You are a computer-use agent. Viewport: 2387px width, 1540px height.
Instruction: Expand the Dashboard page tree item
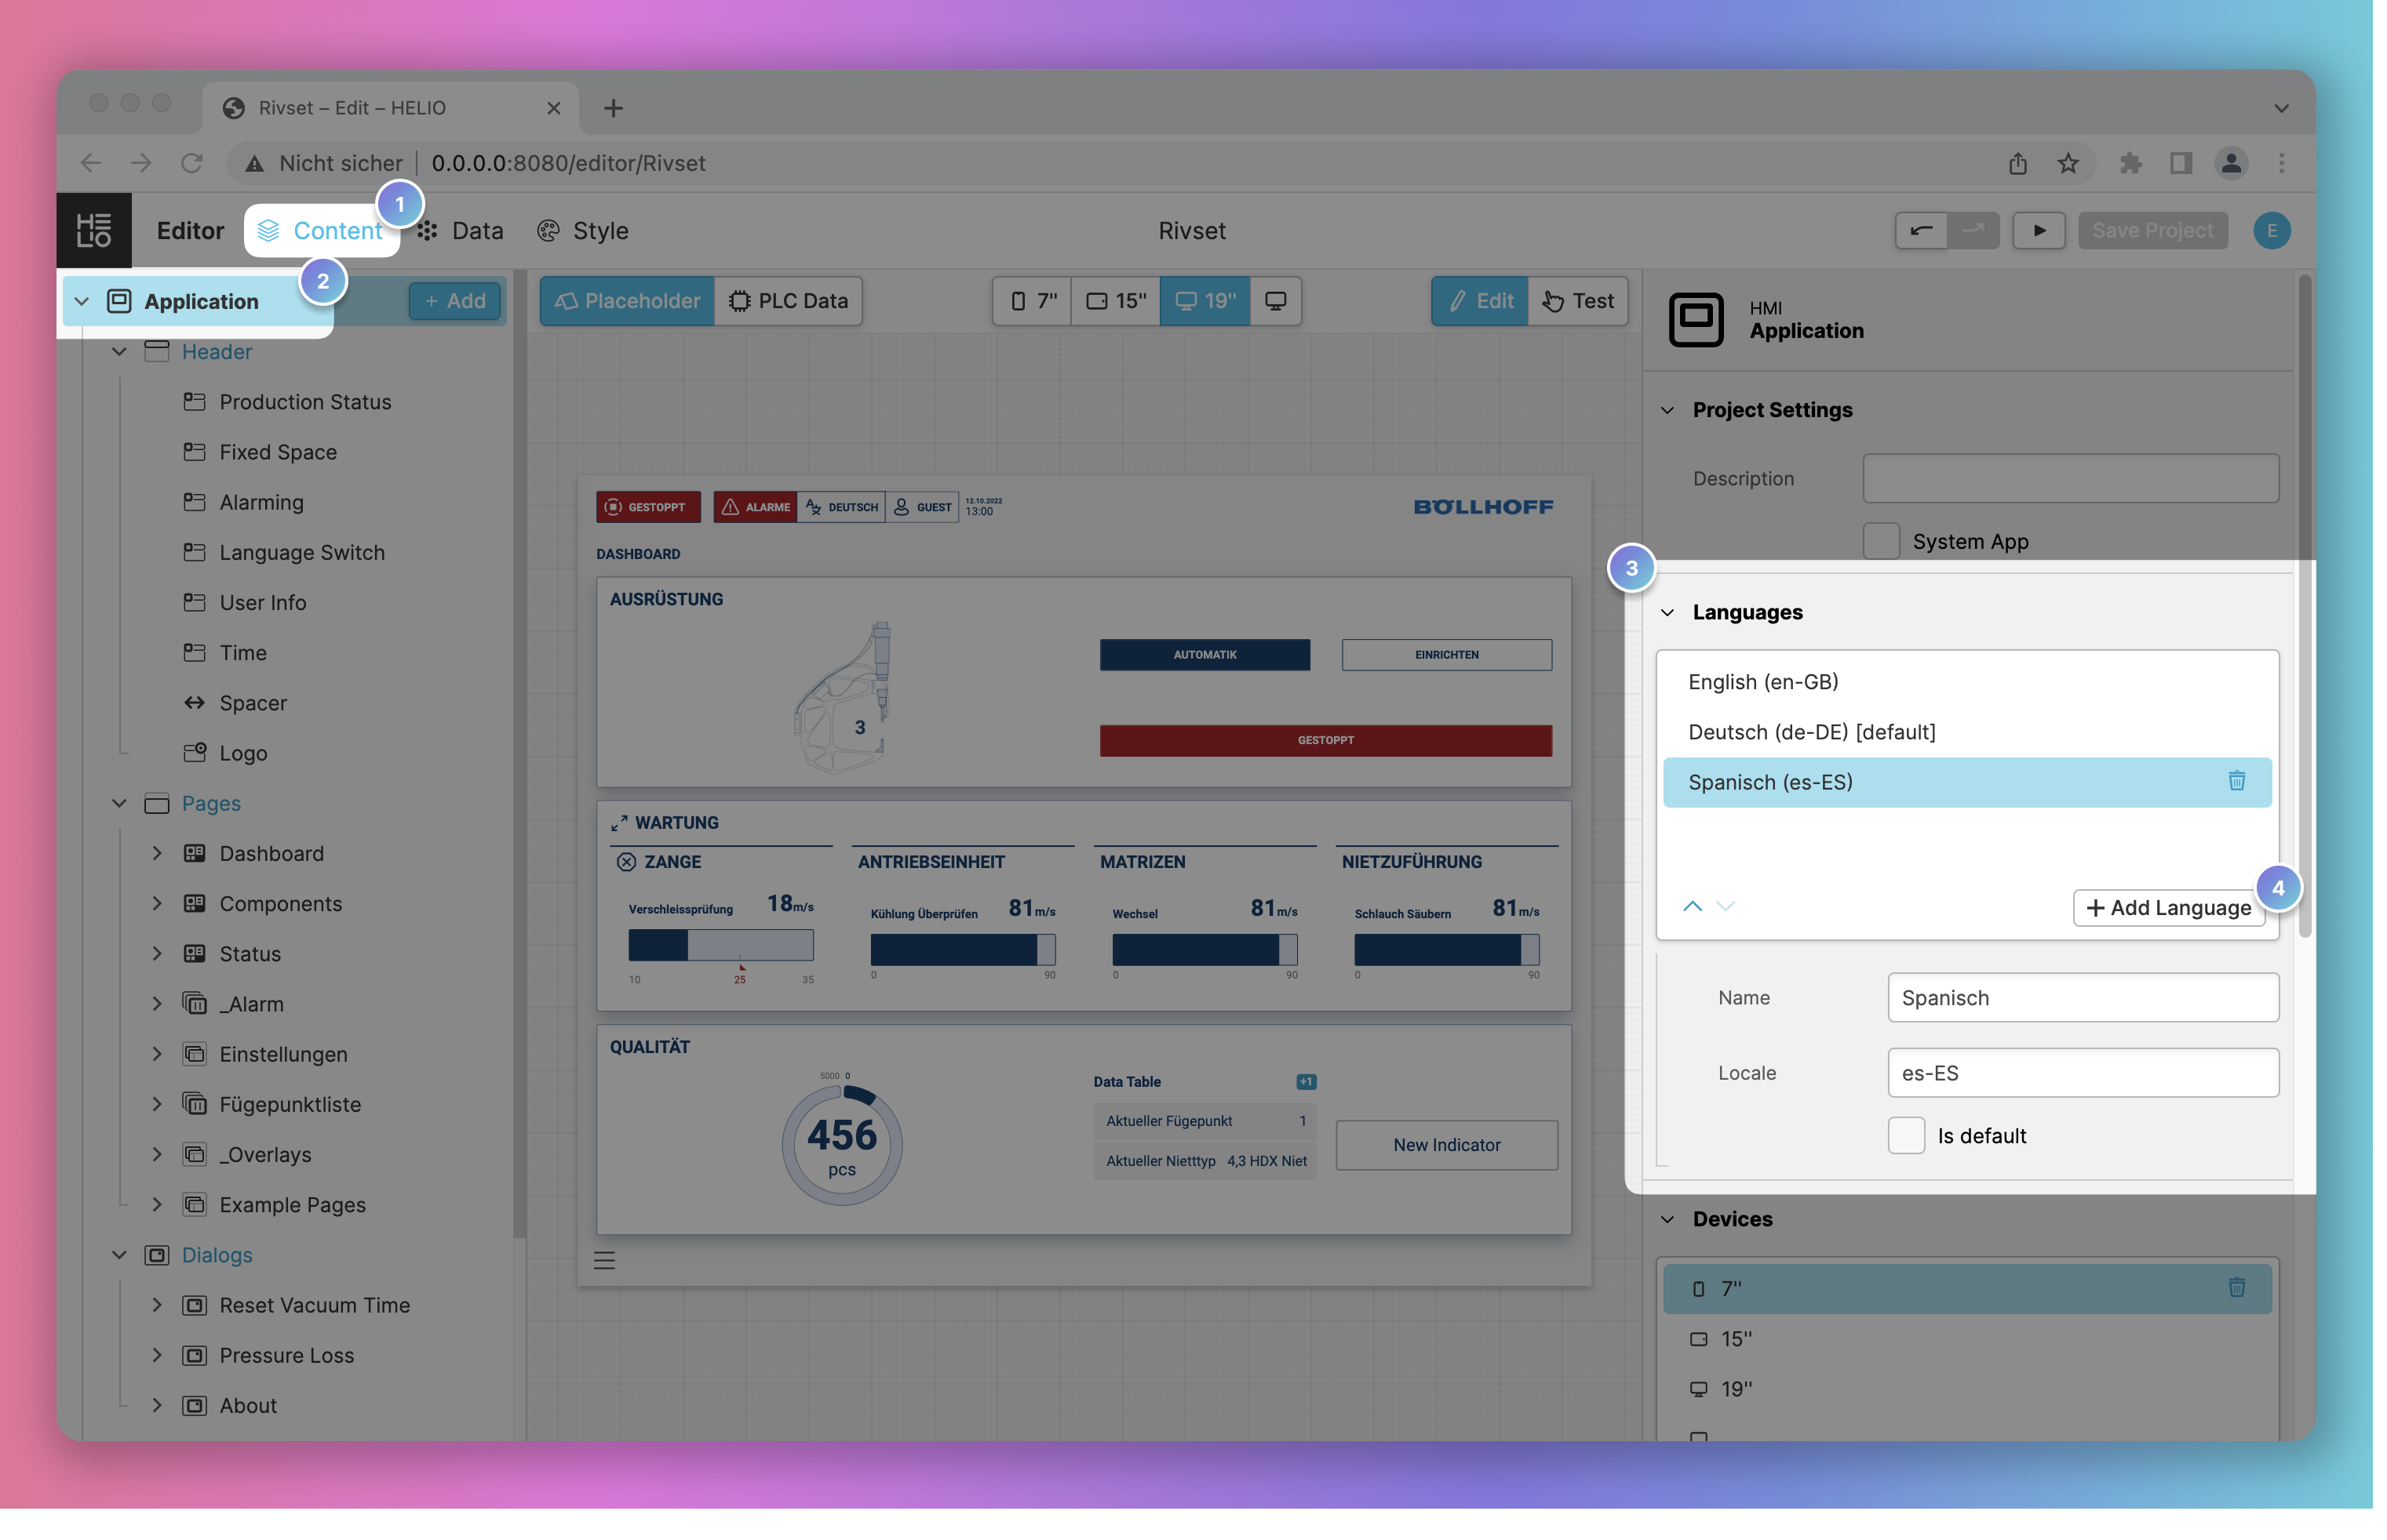[x=157, y=853]
